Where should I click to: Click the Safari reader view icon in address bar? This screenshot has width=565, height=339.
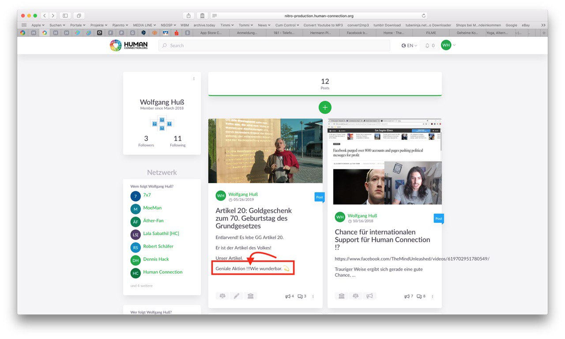[215, 15]
